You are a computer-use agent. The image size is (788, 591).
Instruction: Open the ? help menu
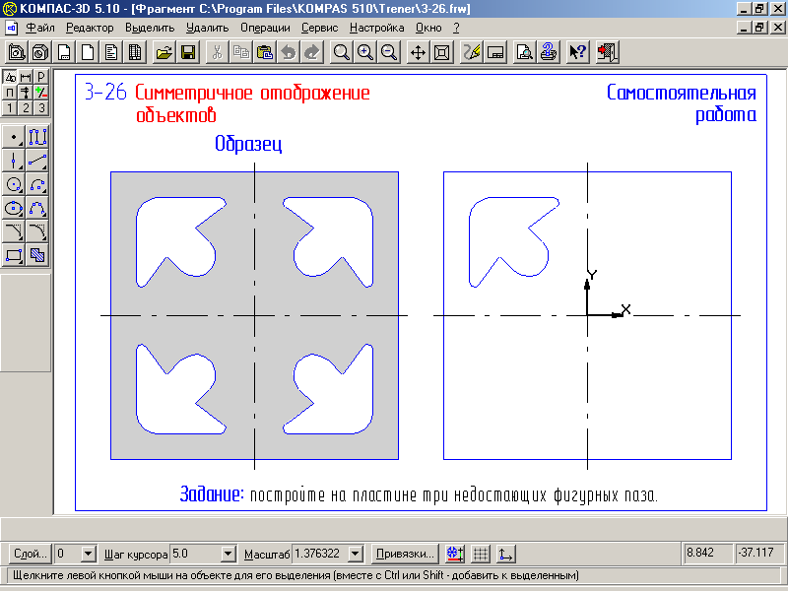click(456, 28)
